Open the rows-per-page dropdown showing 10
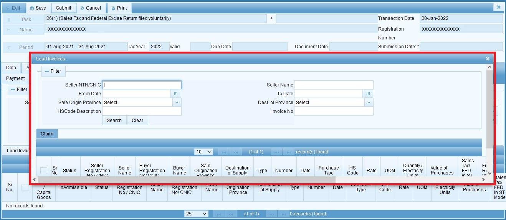 [203, 152]
